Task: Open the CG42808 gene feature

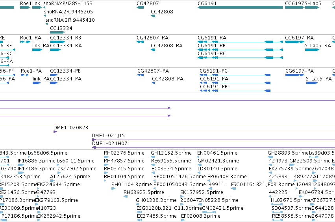Action: point(153,16)
